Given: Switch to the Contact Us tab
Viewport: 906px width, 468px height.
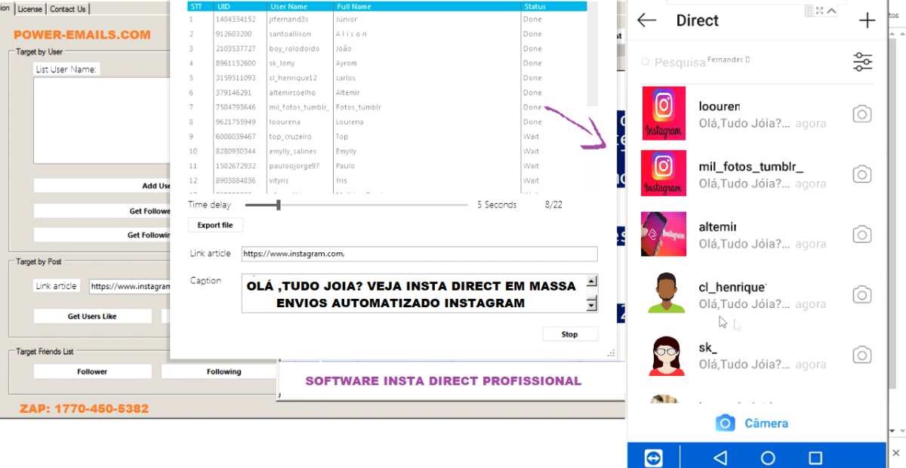Looking at the screenshot, I should coord(68,9).
